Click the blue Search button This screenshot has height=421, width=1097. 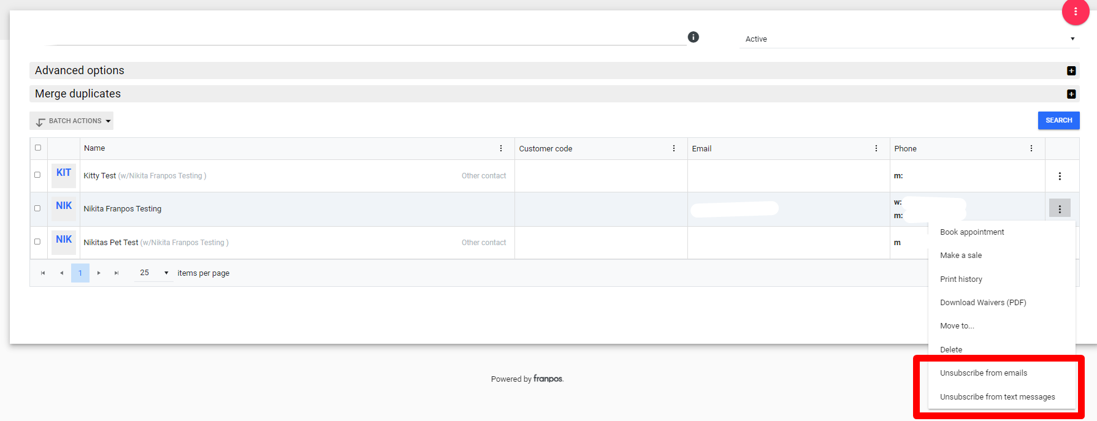(1058, 120)
